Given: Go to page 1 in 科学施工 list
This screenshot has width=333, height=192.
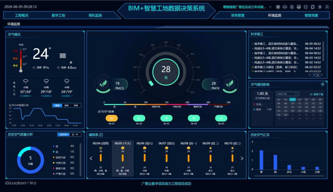Looking at the screenshot, I should click(x=314, y=75).
